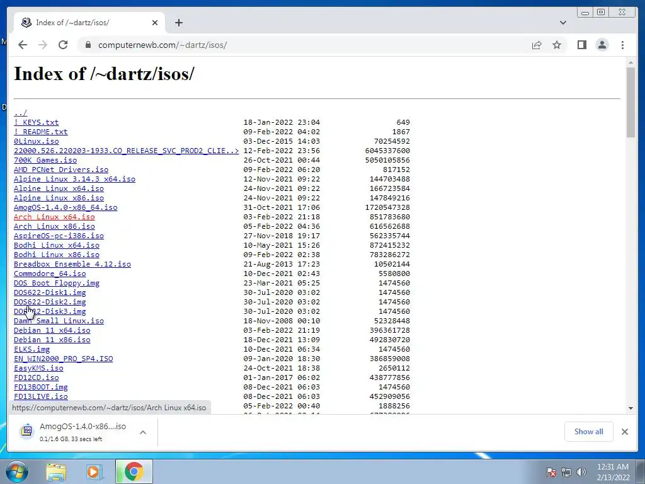Click the volume speaker tray icon
The width and height of the screenshot is (645, 484).
click(x=581, y=472)
